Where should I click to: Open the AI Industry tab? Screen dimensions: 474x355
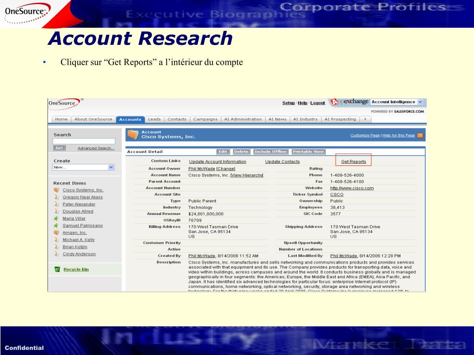tap(306, 119)
